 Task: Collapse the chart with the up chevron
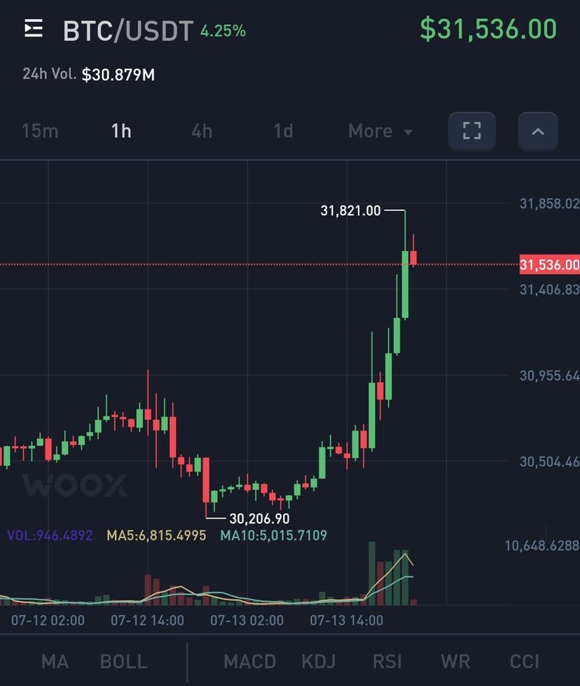(538, 131)
